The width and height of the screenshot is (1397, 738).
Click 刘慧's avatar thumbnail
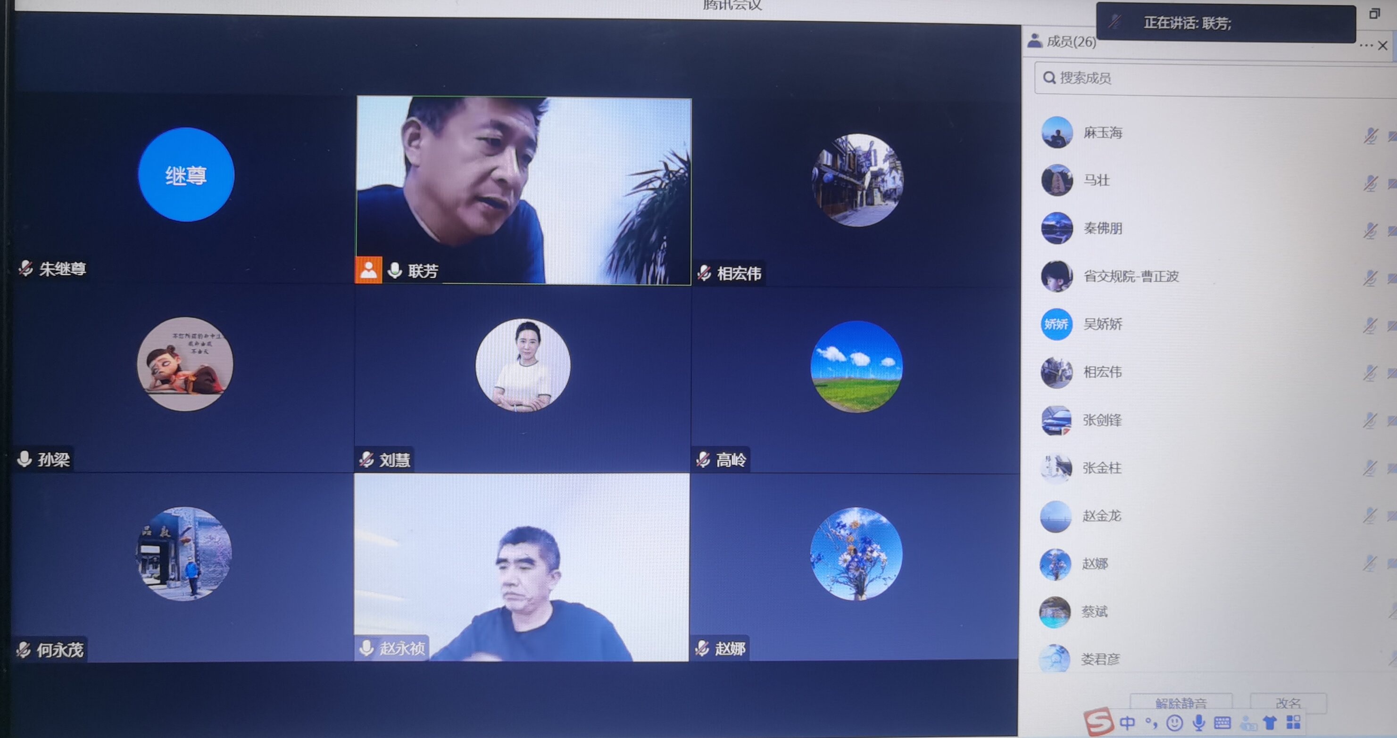[523, 365]
